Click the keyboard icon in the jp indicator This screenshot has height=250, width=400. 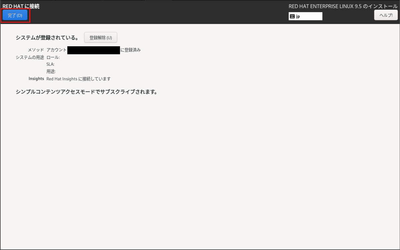[292, 16]
